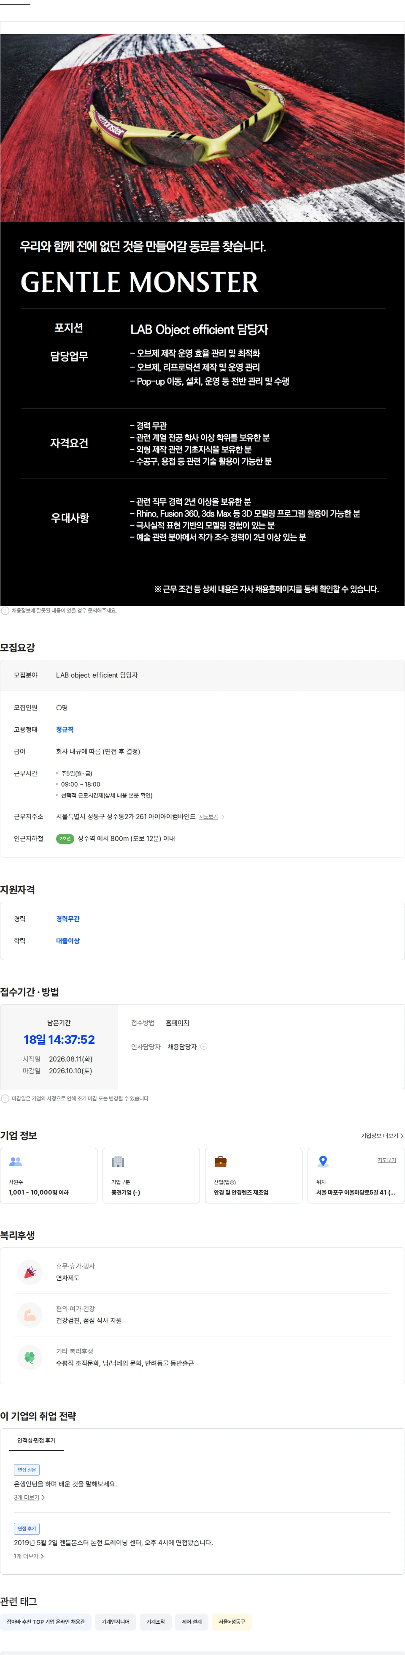Open the 홈페이지 application method link
This screenshot has height=1655, width=405.
[177, 1023]
